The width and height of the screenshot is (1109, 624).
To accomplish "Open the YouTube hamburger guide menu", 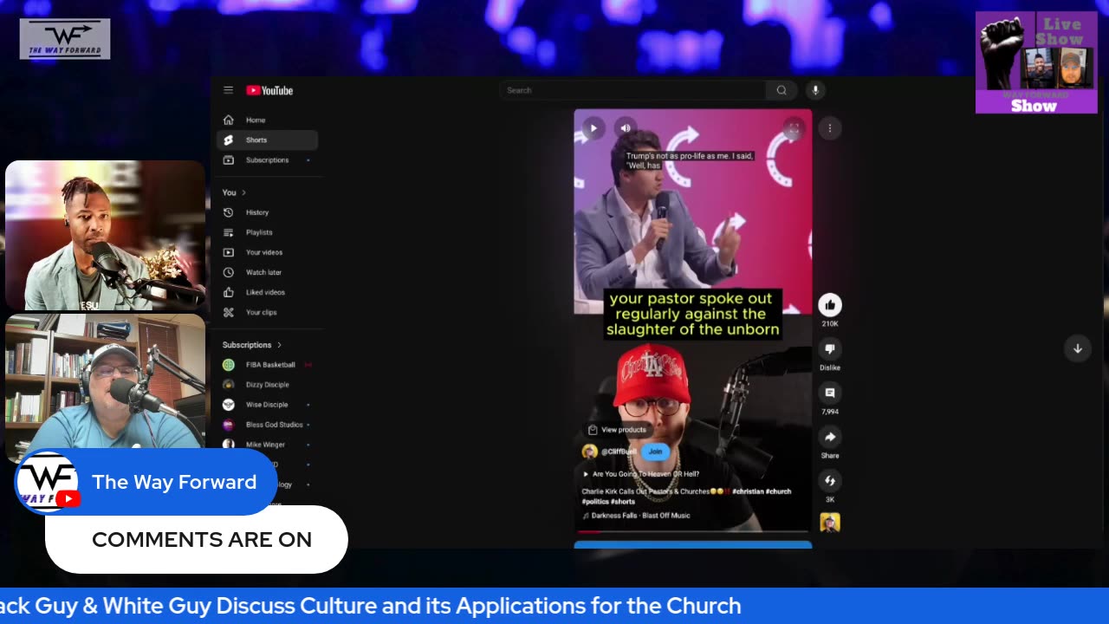I will pos(228,90).
